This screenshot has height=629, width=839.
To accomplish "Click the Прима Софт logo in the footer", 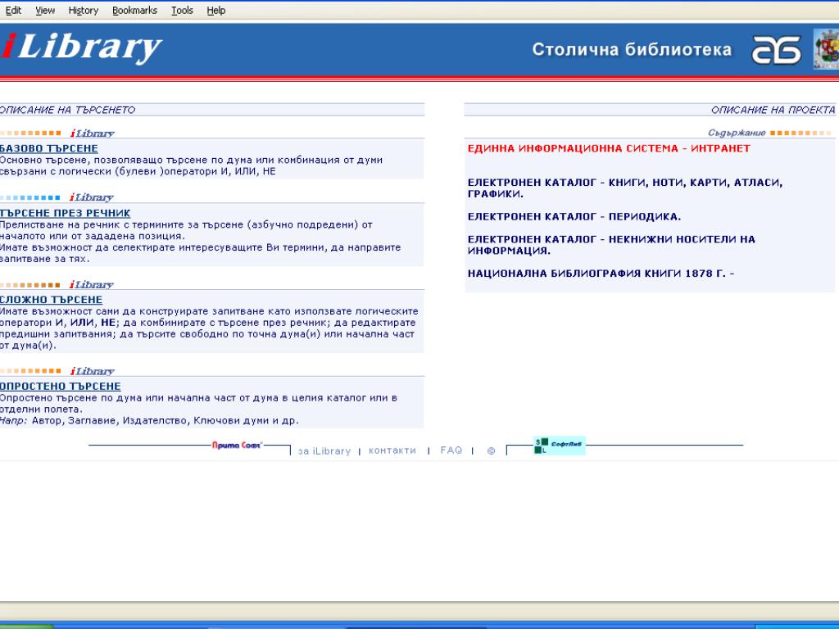I will [237, 445].
